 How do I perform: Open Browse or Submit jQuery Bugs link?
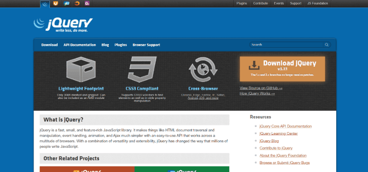coord(285,162)
